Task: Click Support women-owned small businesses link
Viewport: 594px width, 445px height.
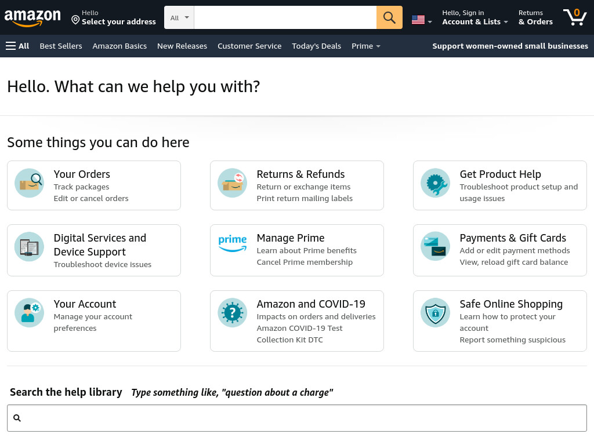Action: 510,46
